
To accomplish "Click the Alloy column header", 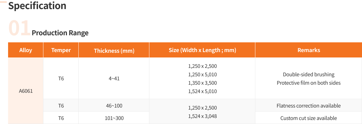I will click(26, 50).
